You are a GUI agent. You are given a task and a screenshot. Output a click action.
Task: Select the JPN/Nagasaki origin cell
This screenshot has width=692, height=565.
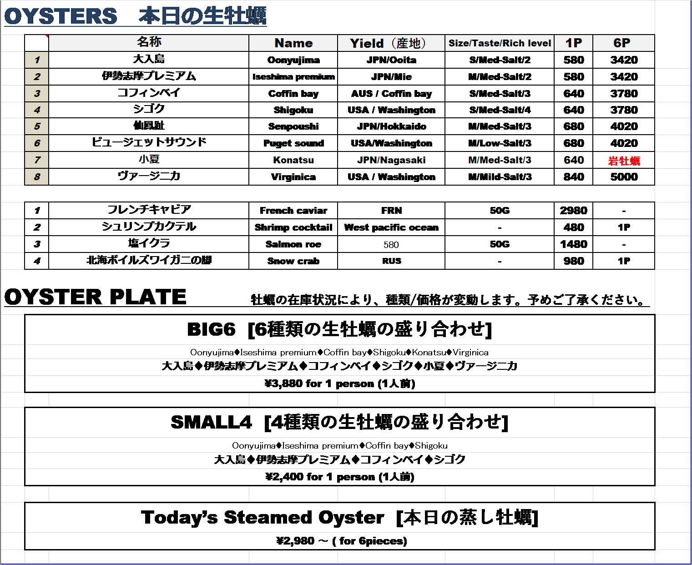point(391,160)
